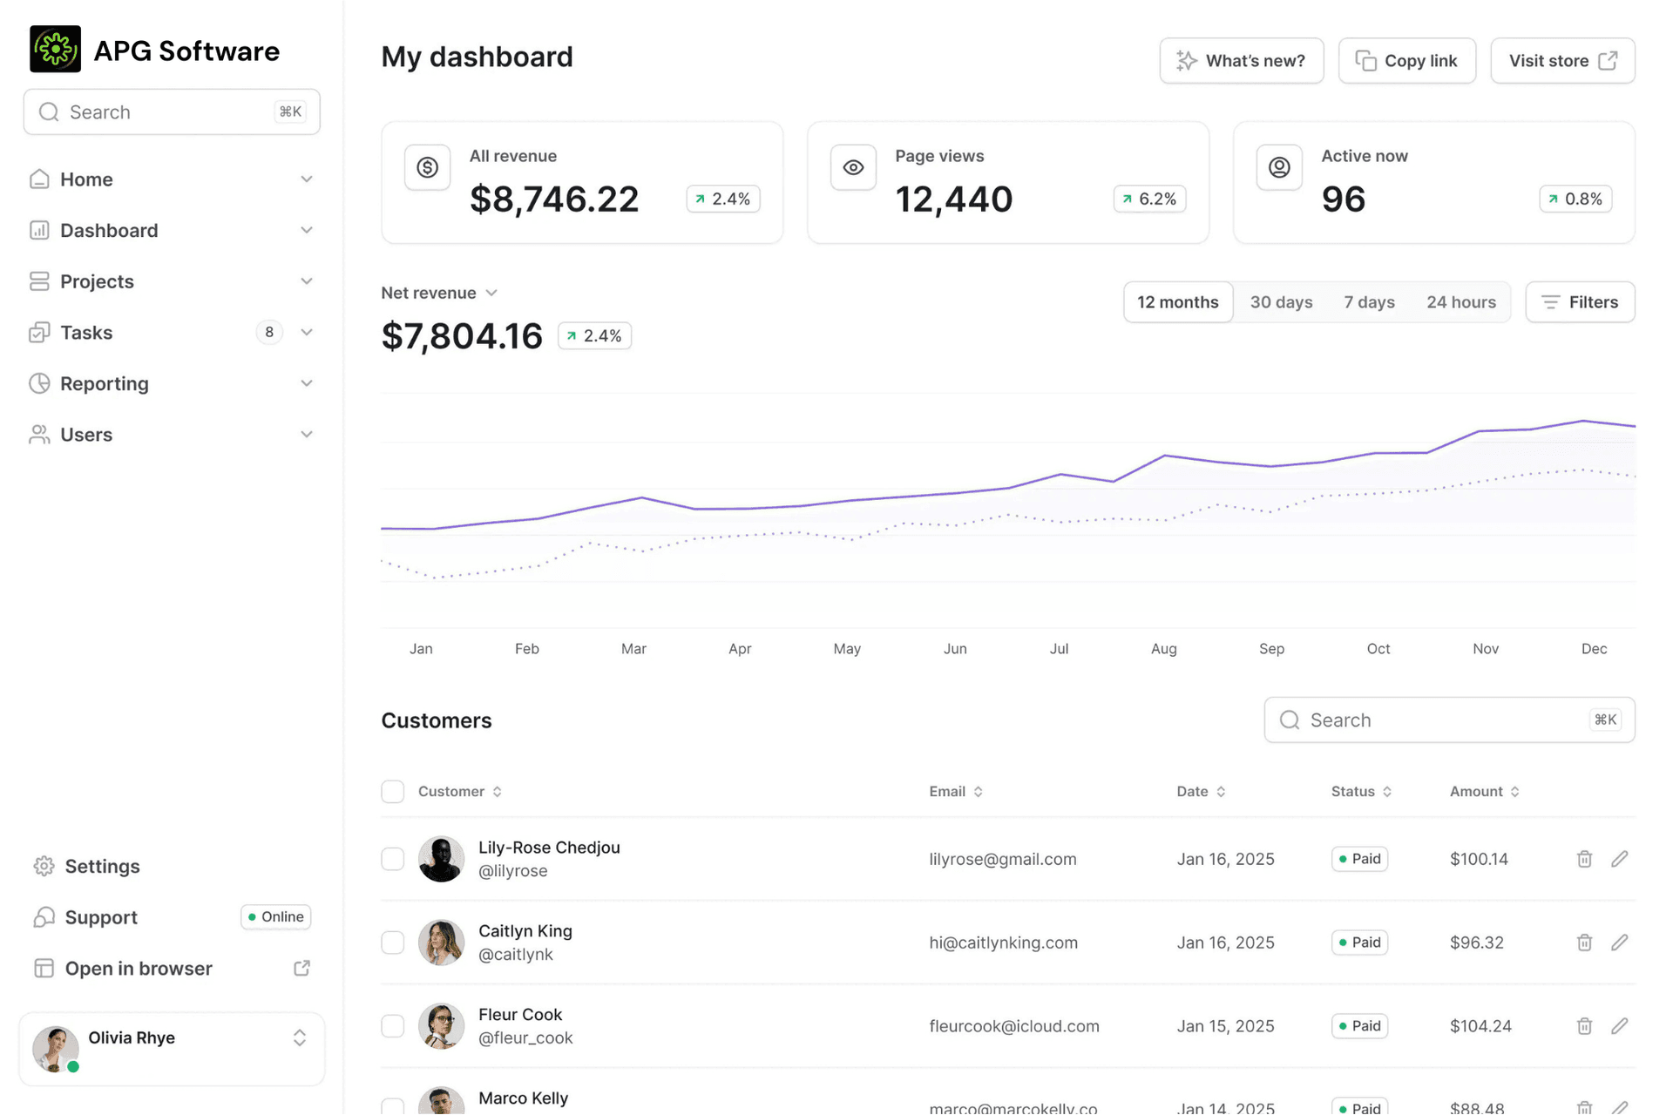Click the Page views eye icon
The width and height of the screenshot is (1673, 1115).
click(853, 167)
